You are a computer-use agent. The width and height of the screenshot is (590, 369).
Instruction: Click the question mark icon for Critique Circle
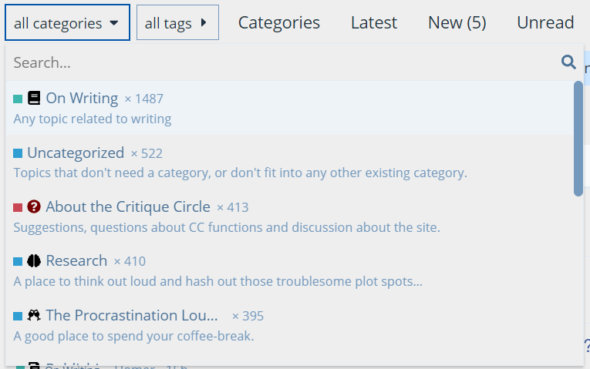(34, 206)
